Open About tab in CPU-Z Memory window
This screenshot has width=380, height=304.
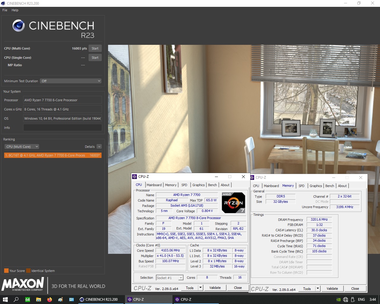(342, 186)
